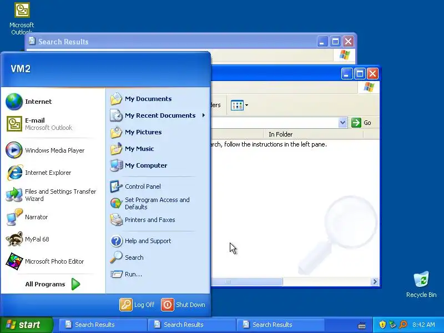Open Windows Media Player
This screenshot has width=444, height=333.
(x=52, y=150)
